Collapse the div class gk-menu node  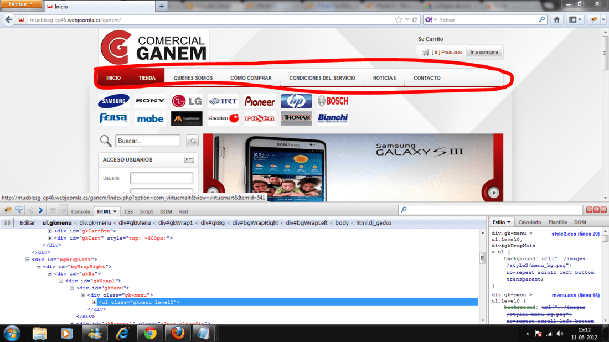point(83,295)
